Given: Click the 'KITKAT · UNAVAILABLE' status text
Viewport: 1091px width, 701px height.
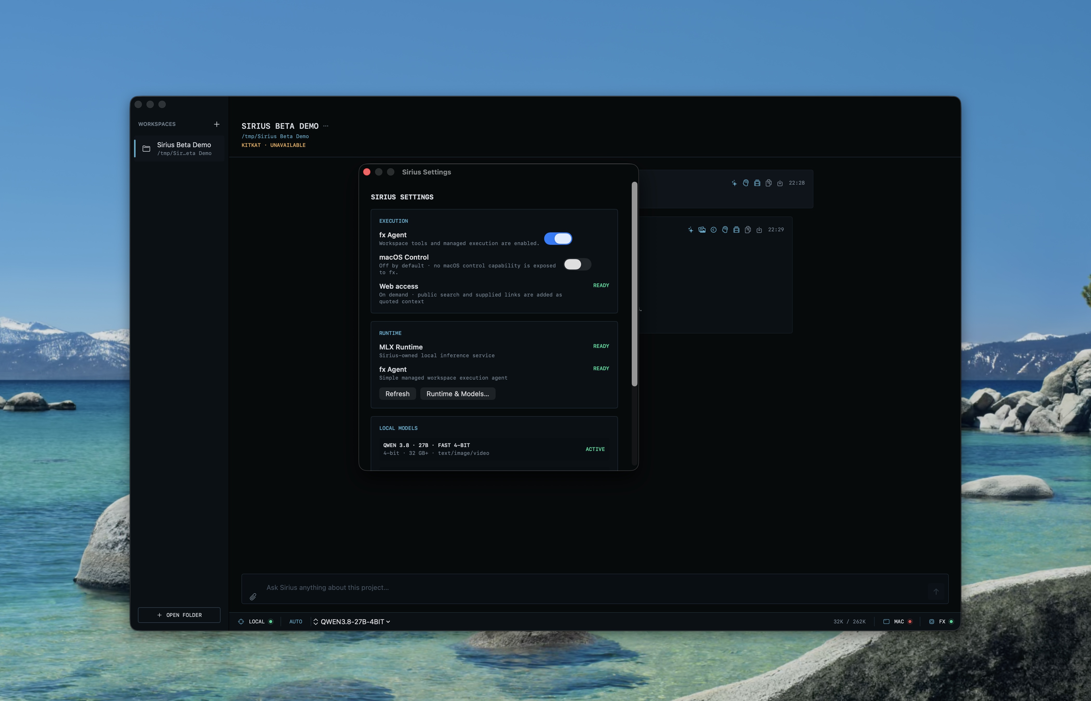Looking at the screenshot, I should (x=273, y=145).
